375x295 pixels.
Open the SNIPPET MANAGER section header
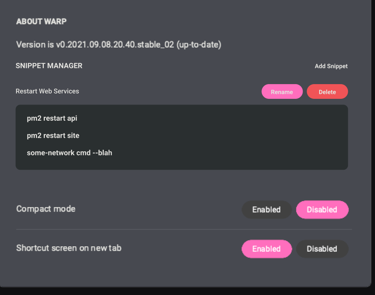(49, 66)
